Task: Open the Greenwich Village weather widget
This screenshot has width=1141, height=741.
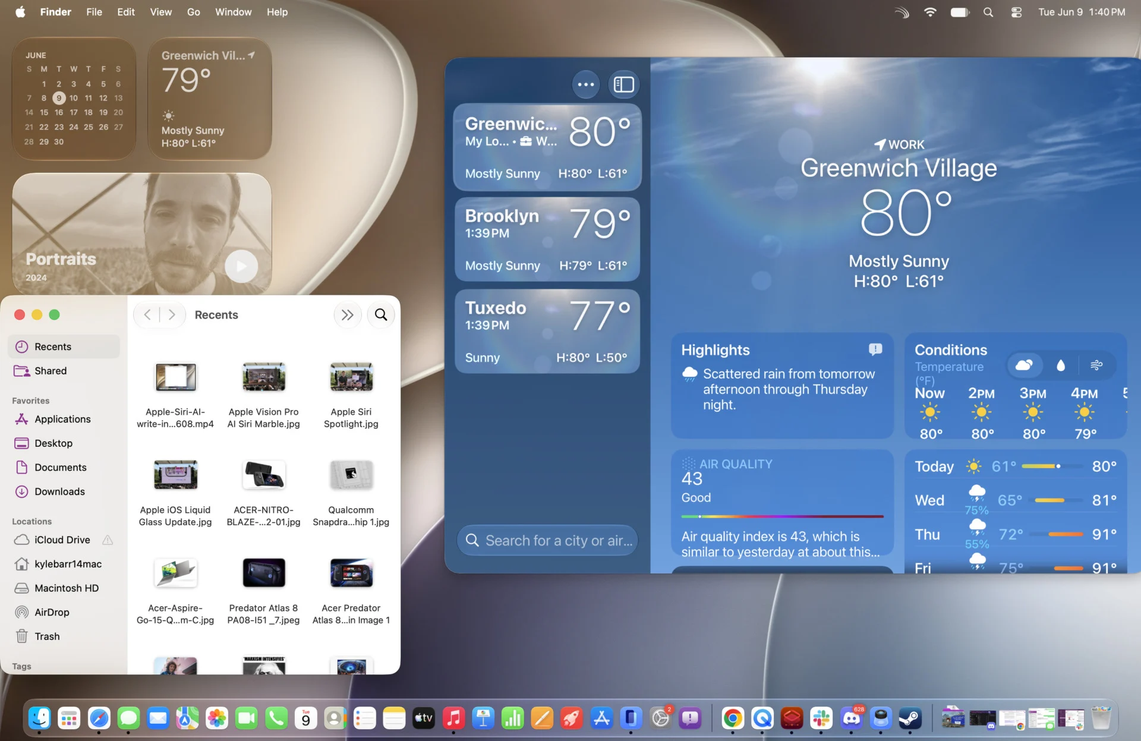Action: 209,99
